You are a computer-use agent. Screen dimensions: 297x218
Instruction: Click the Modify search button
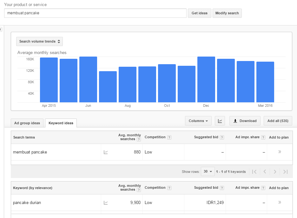click(x=227, y=13)
